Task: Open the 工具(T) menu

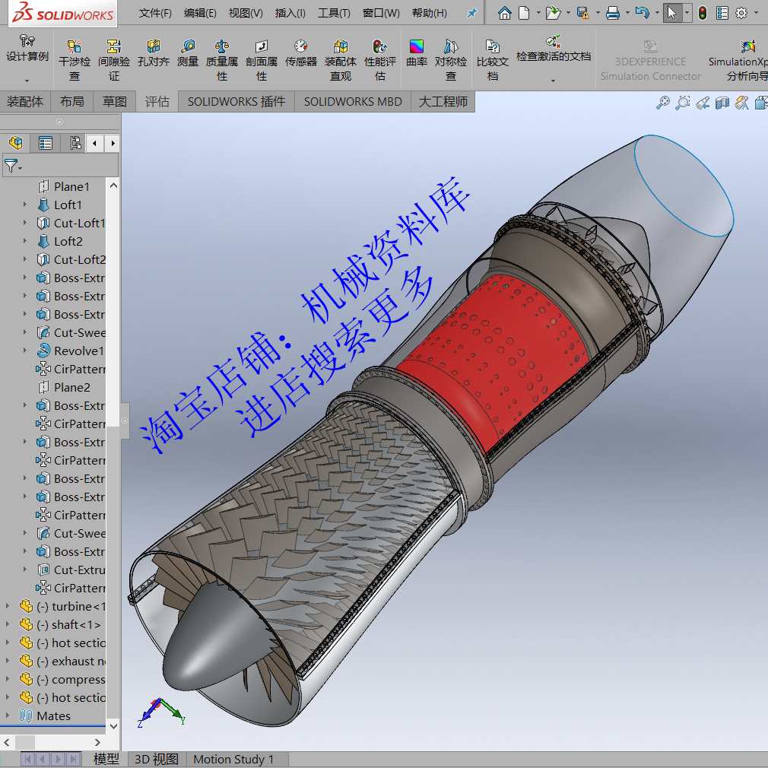Action: click(x=334, y=13)
